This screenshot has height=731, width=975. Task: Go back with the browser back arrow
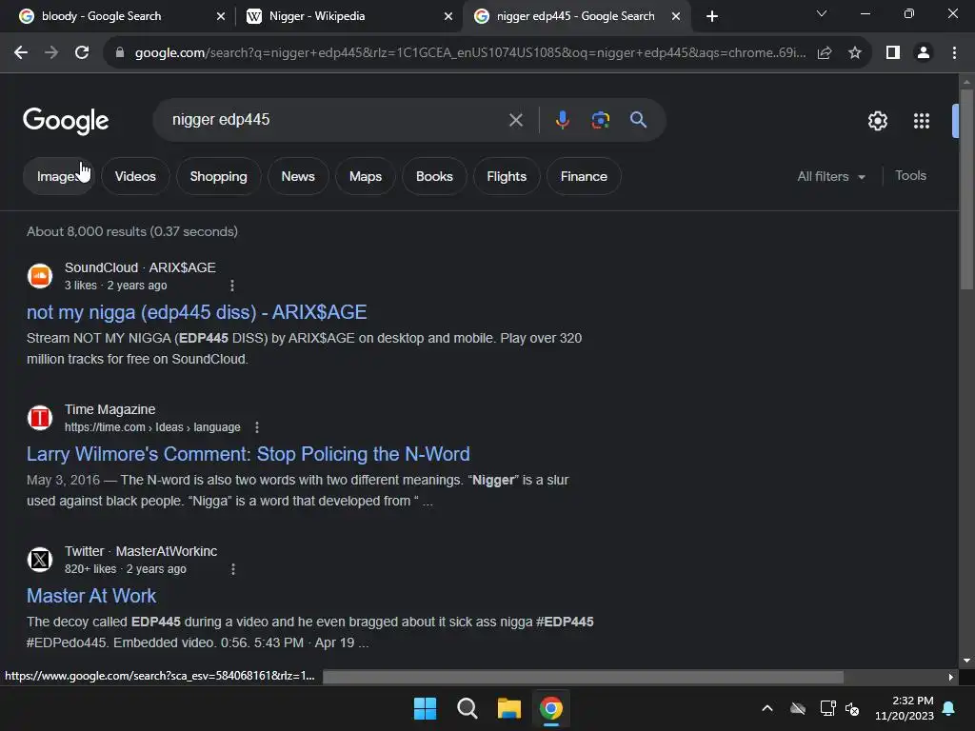click(x=21, y=53)
